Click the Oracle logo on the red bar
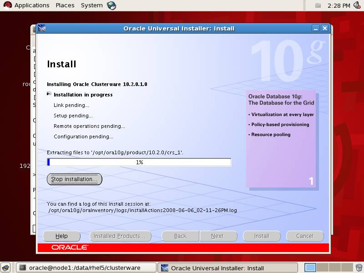This screenshot has width=364, height=273. [x=70, y=248]
